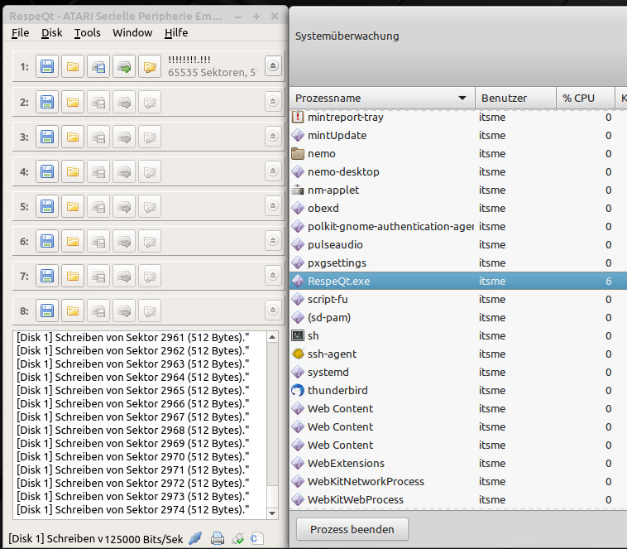Click the log scrollbar down arrow
Image resolution: width=627 pixels, height=549 pixels.
pos(272,513)
